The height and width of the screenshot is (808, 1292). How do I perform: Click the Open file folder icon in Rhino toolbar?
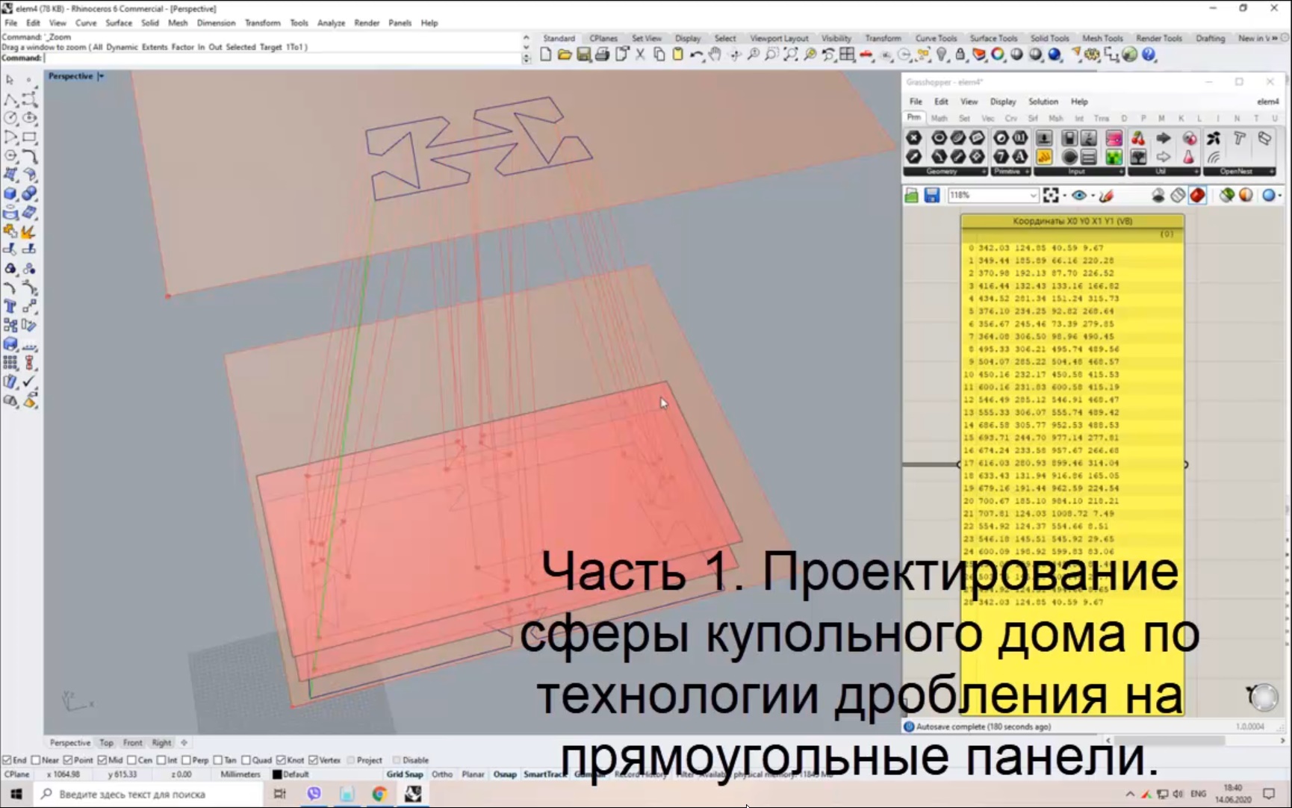[565, 55]
